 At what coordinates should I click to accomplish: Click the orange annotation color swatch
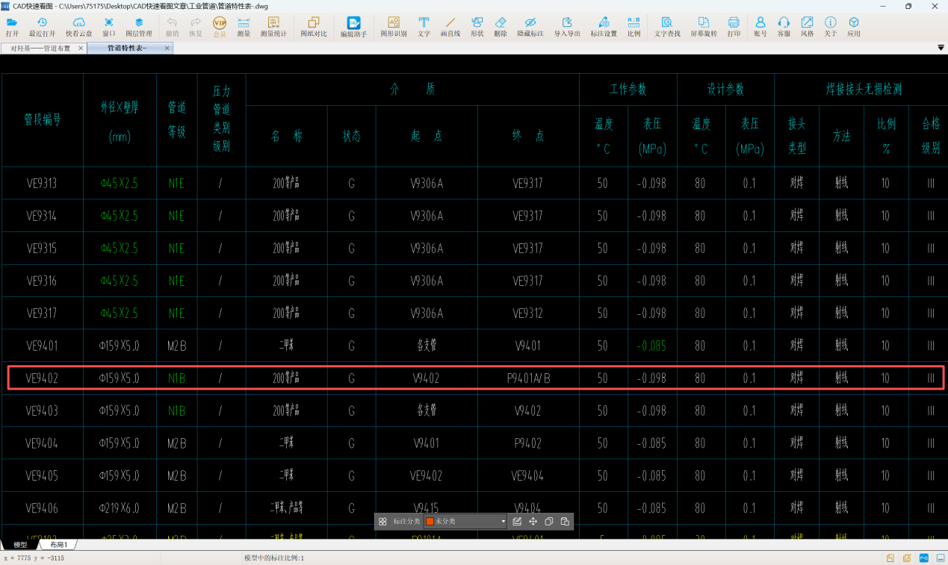click(x=430, y=522)
